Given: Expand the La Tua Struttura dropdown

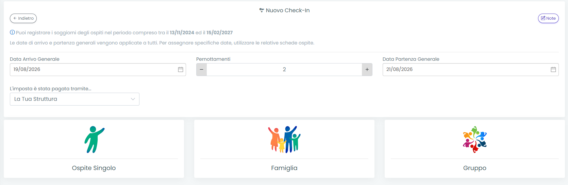Looking at the screenshot, I should tap(74, 99).
